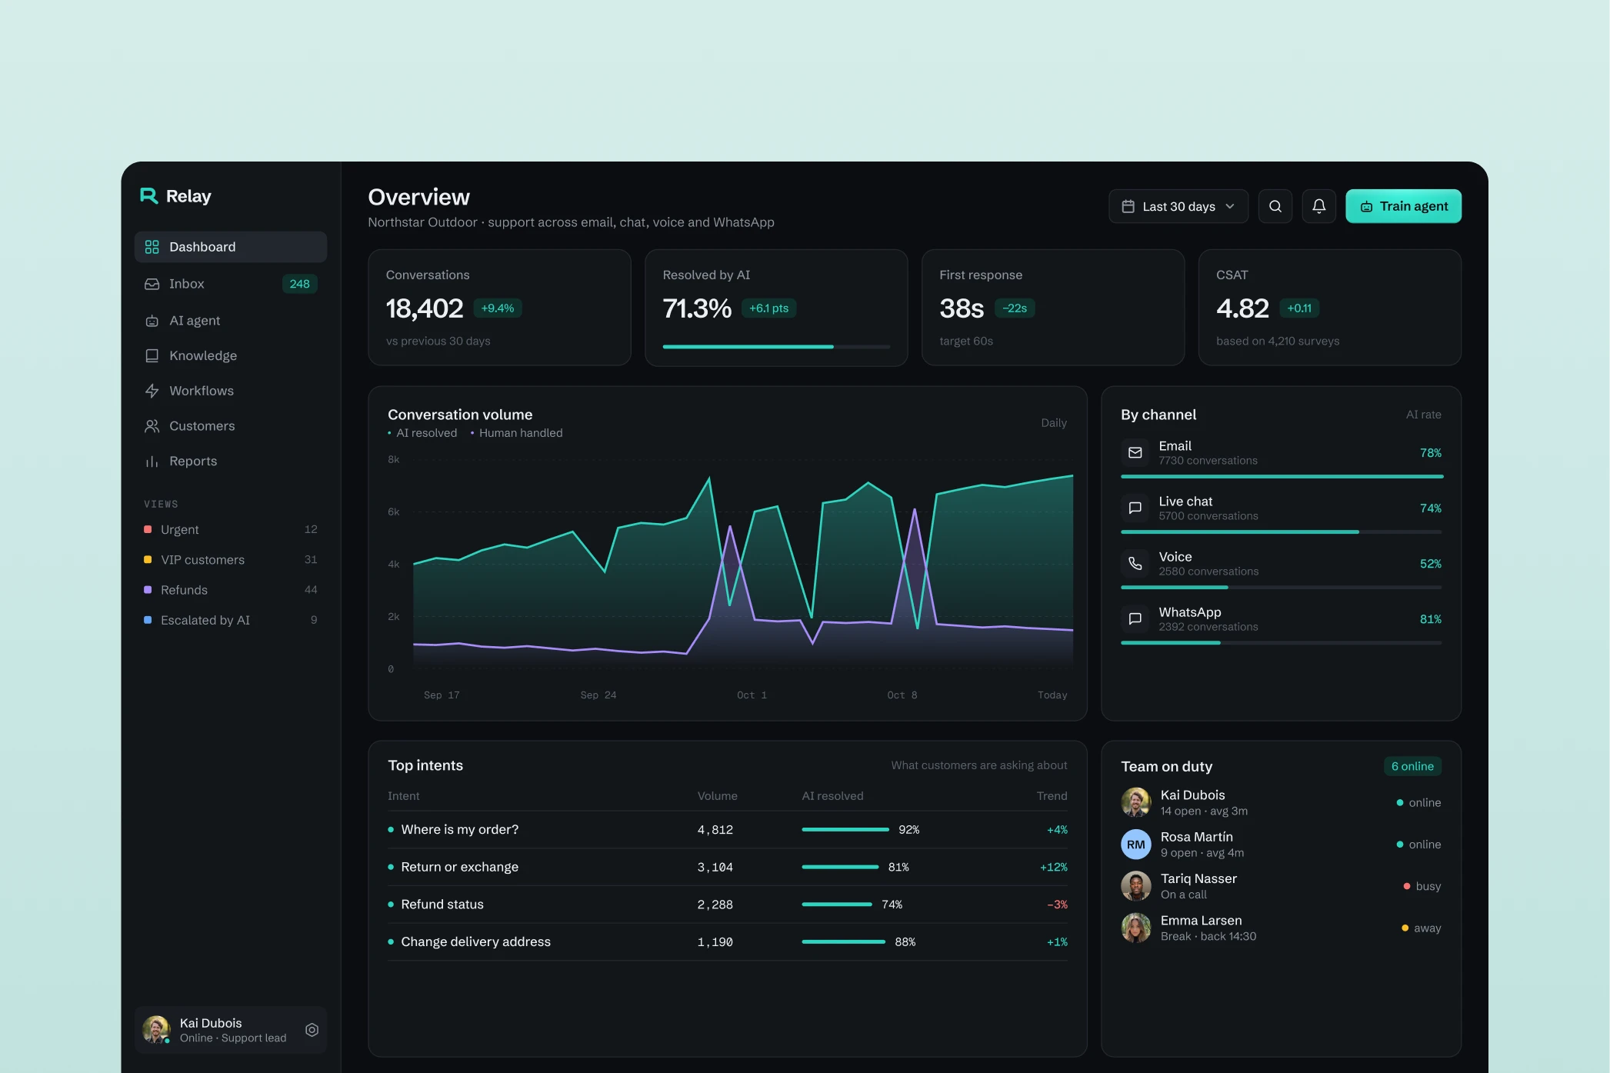Click the Email AI rate progress bar
This screenshot has width=1610, height=1073.
click(x=1282, y=477)
